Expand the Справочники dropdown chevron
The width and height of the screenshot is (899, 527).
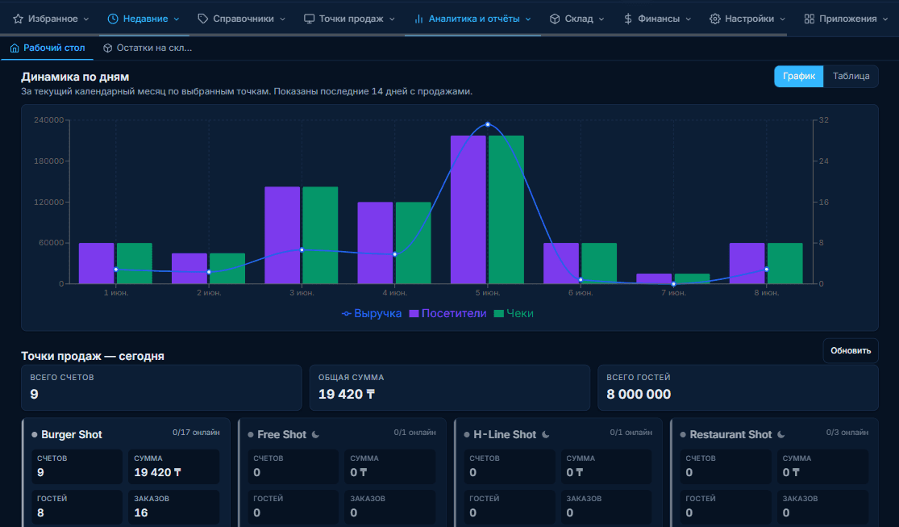283,19
